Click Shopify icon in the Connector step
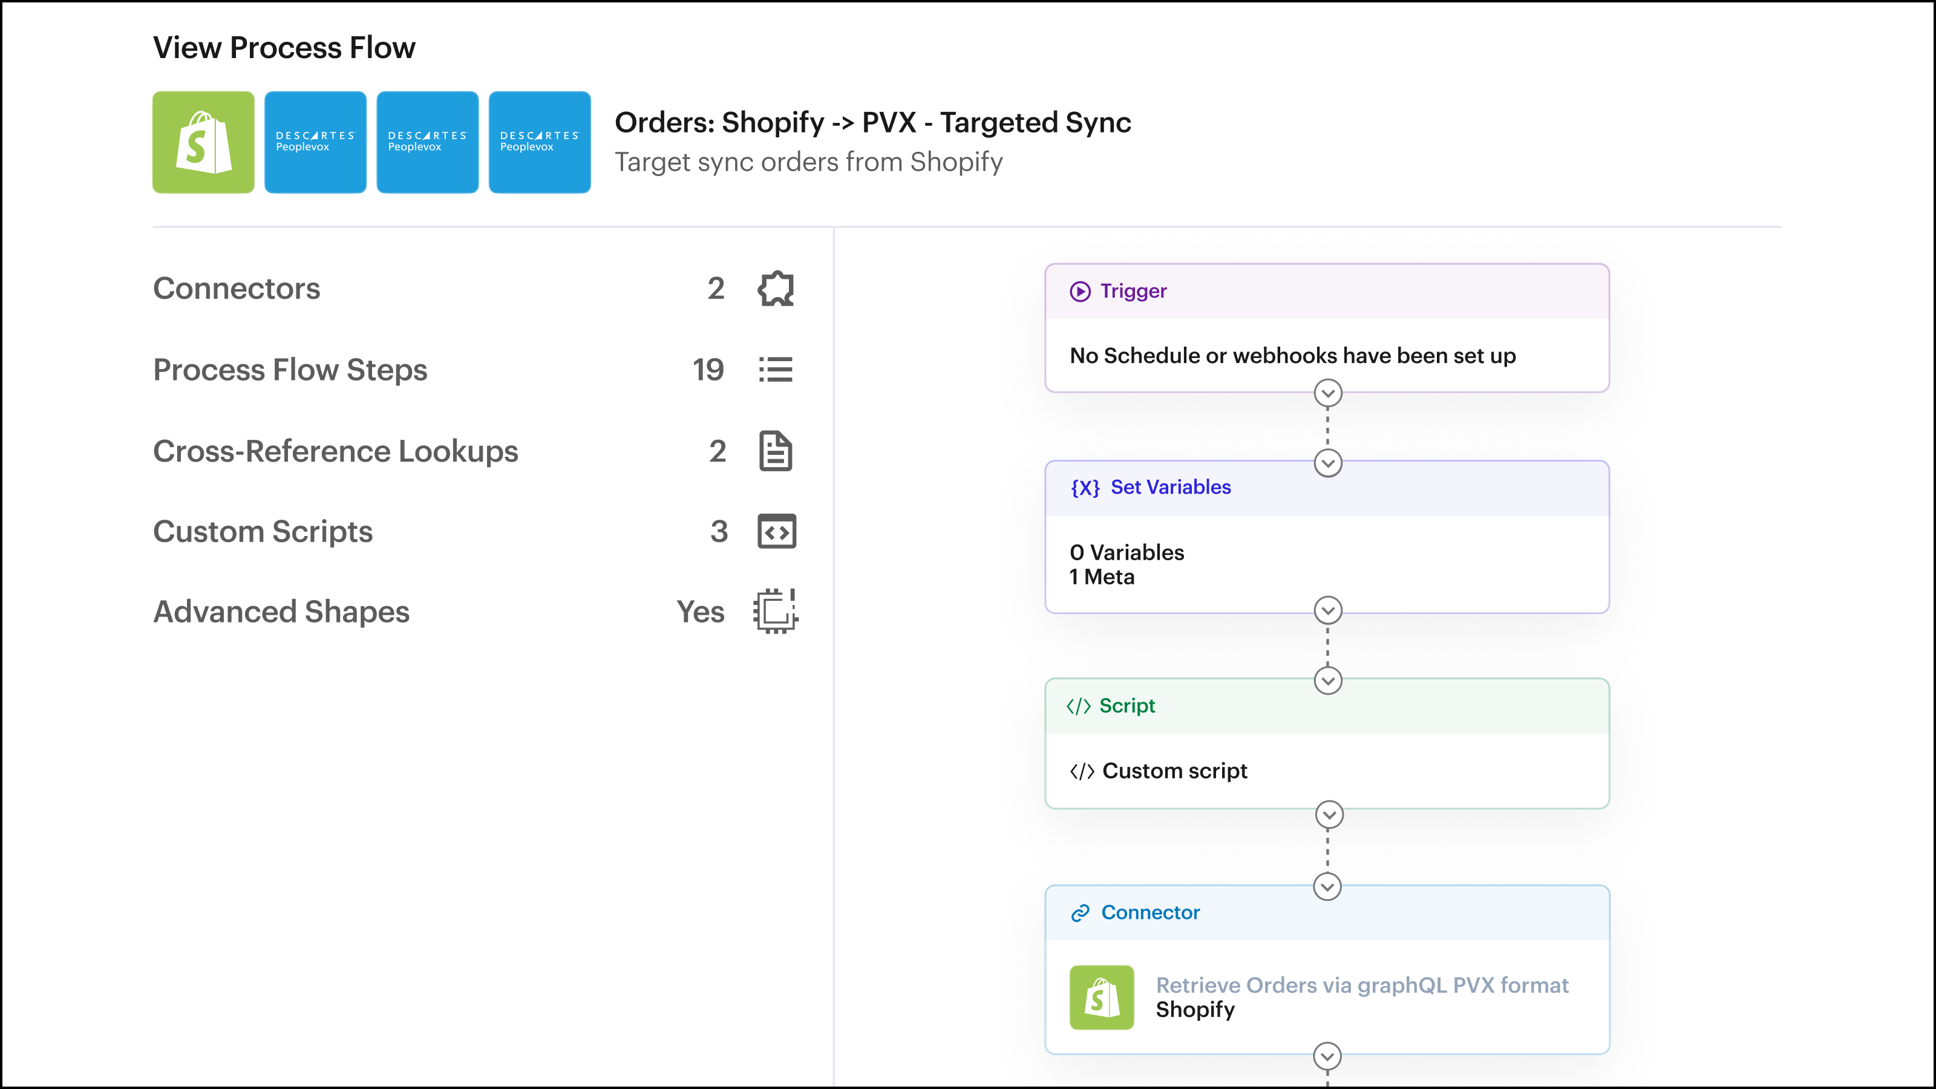 point(1101,997)
